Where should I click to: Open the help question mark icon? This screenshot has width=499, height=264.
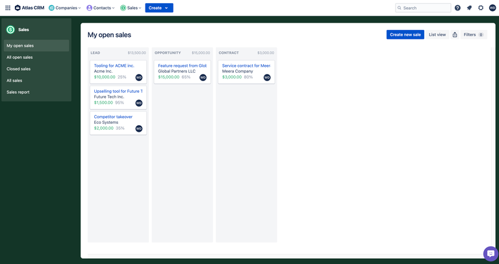[x=457, y=8]
